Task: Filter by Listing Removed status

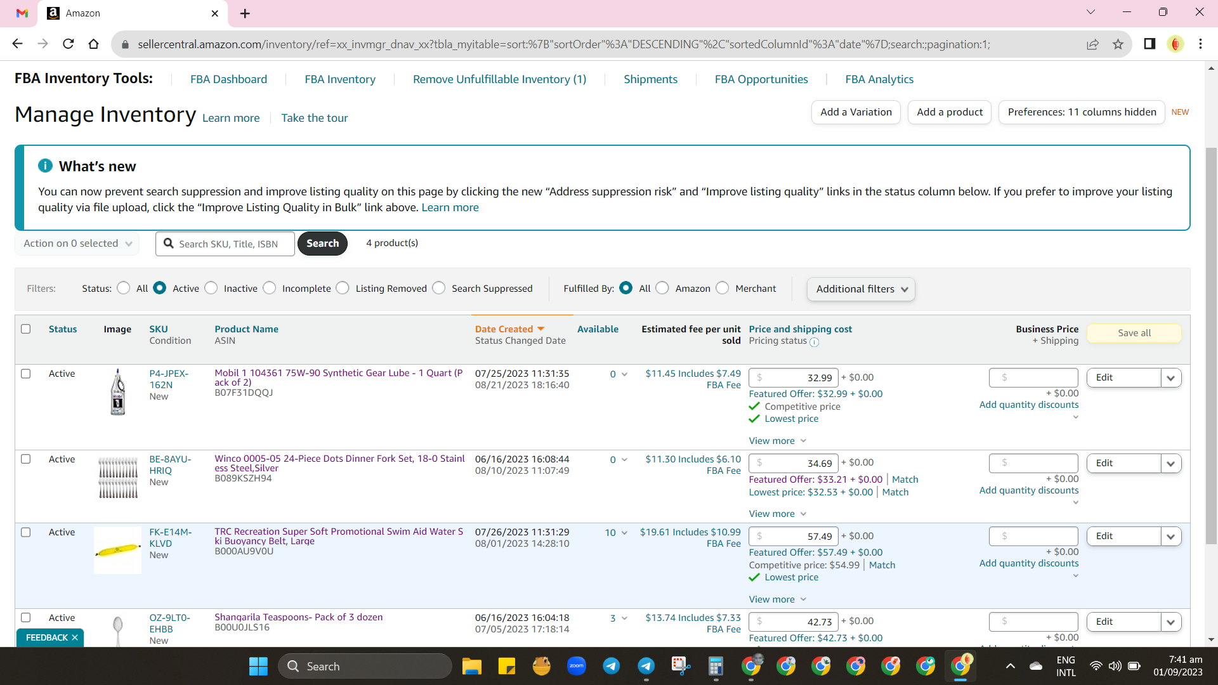Action: click(343, 288)
